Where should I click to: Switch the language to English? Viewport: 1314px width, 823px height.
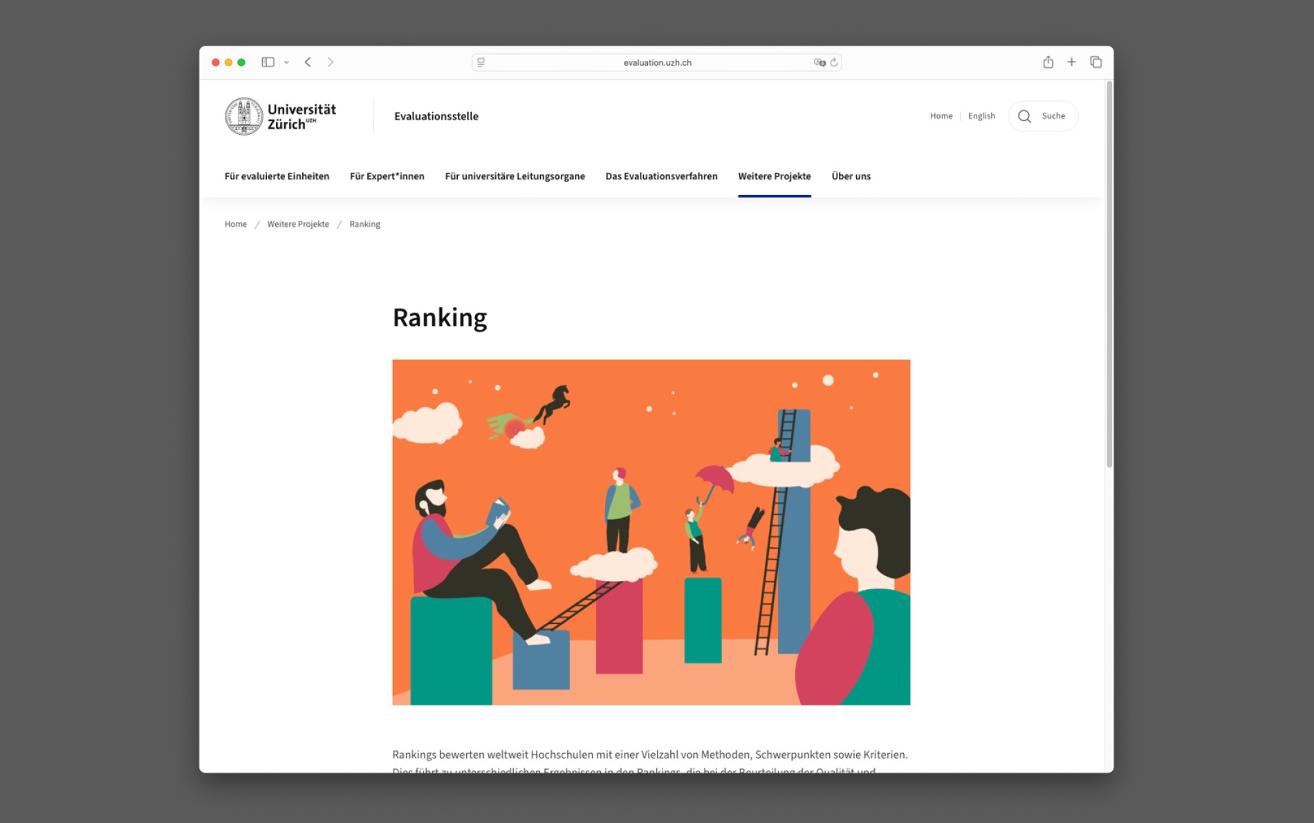click(981, 116)
